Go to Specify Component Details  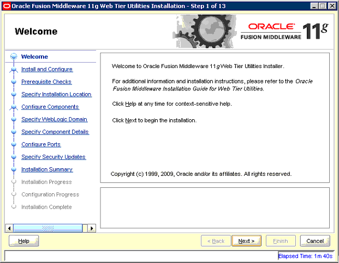tap(55, 132)
